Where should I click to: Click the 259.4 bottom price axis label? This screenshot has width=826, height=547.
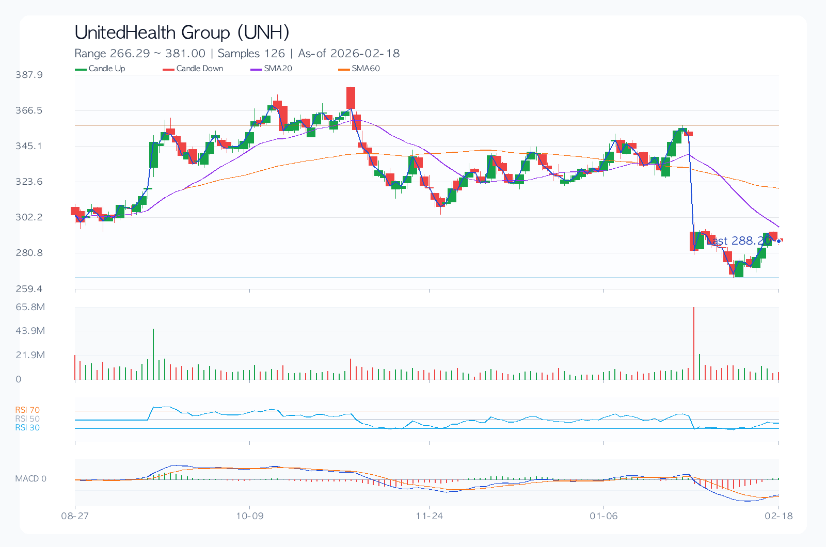pyautogui.click(x=29, y=289)
